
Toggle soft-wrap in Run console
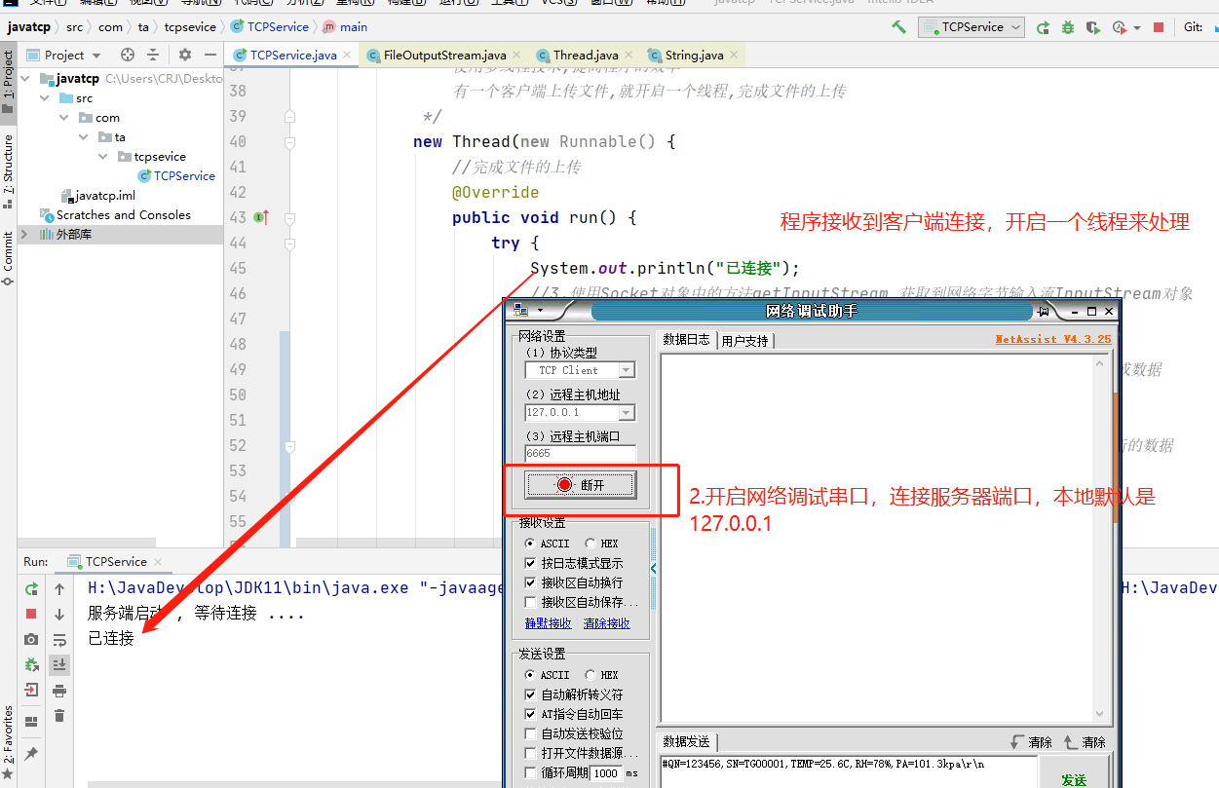tap(60, 640)
